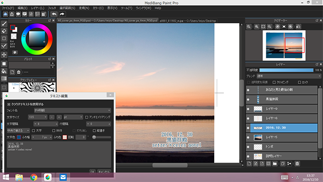323x182 pixels.
Task: Open the text alignment dropdown
Action: (x=18, y=131)
